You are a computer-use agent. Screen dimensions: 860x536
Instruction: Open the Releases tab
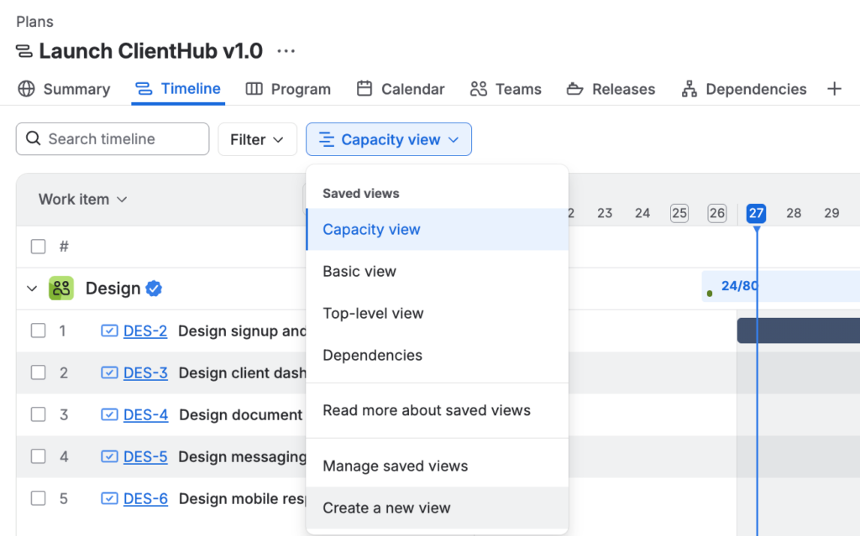tap(611, 89)
